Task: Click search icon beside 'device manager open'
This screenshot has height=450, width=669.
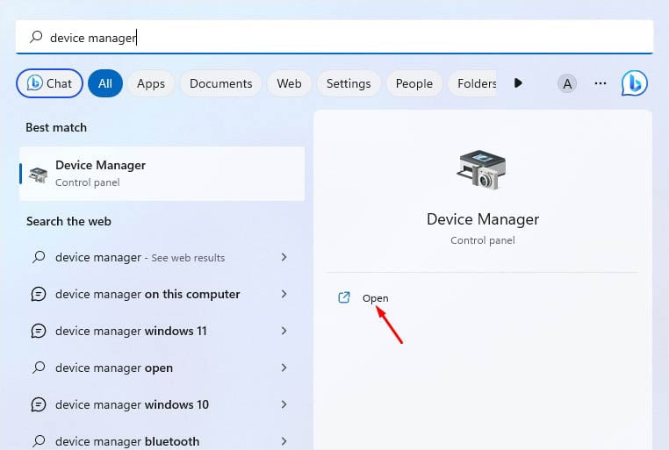Action: (39, 368)
